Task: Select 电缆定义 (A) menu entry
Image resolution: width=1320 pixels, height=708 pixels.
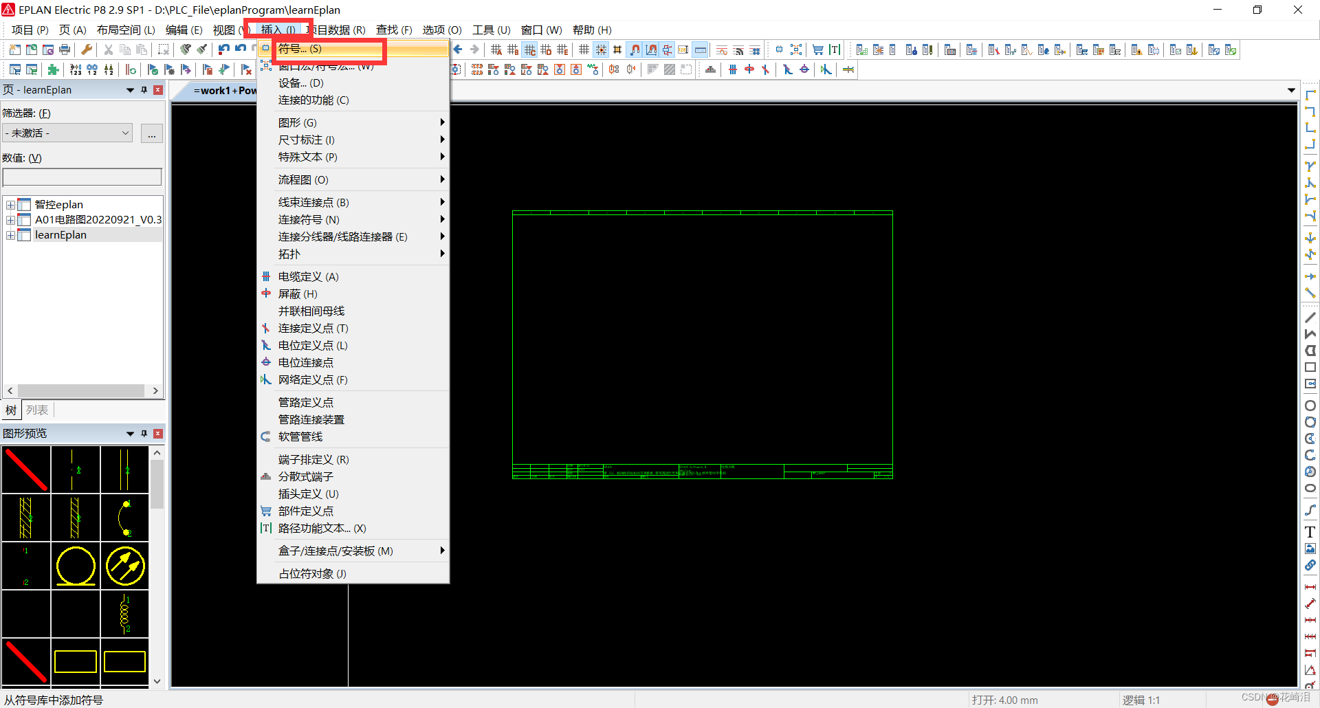Action: [353, 276]
